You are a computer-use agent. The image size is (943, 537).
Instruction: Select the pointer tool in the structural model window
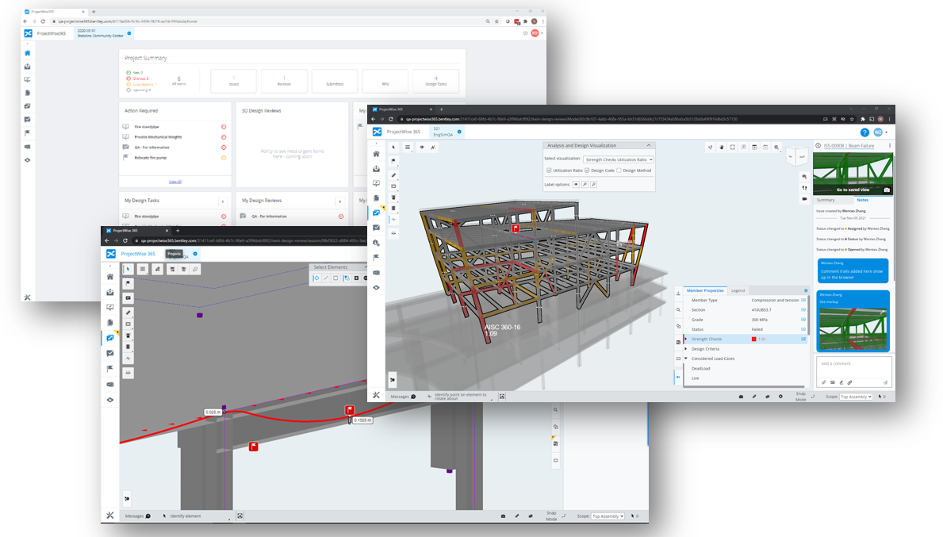pyautogui.click(x=394, y=148)
